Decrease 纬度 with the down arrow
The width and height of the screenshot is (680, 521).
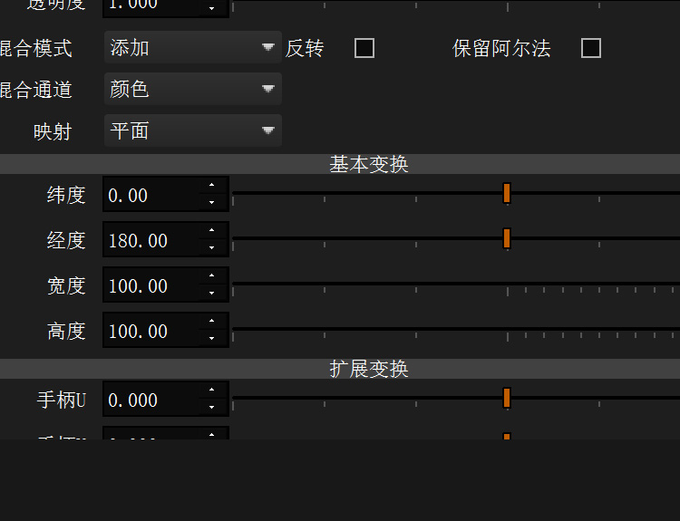coord(212,202)
